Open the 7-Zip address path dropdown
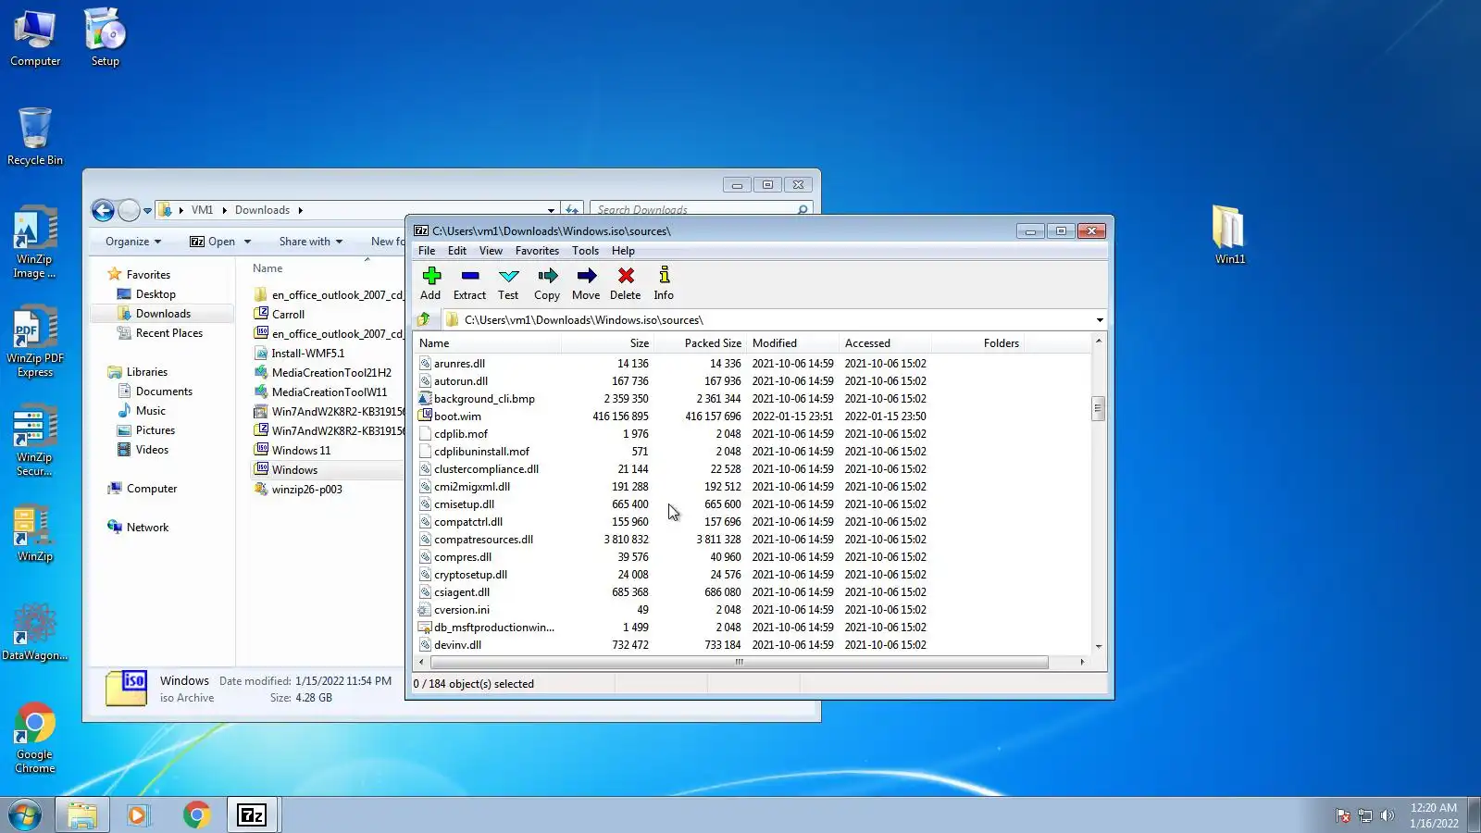Screen dimensions: 1481x833 point(1100,320)
